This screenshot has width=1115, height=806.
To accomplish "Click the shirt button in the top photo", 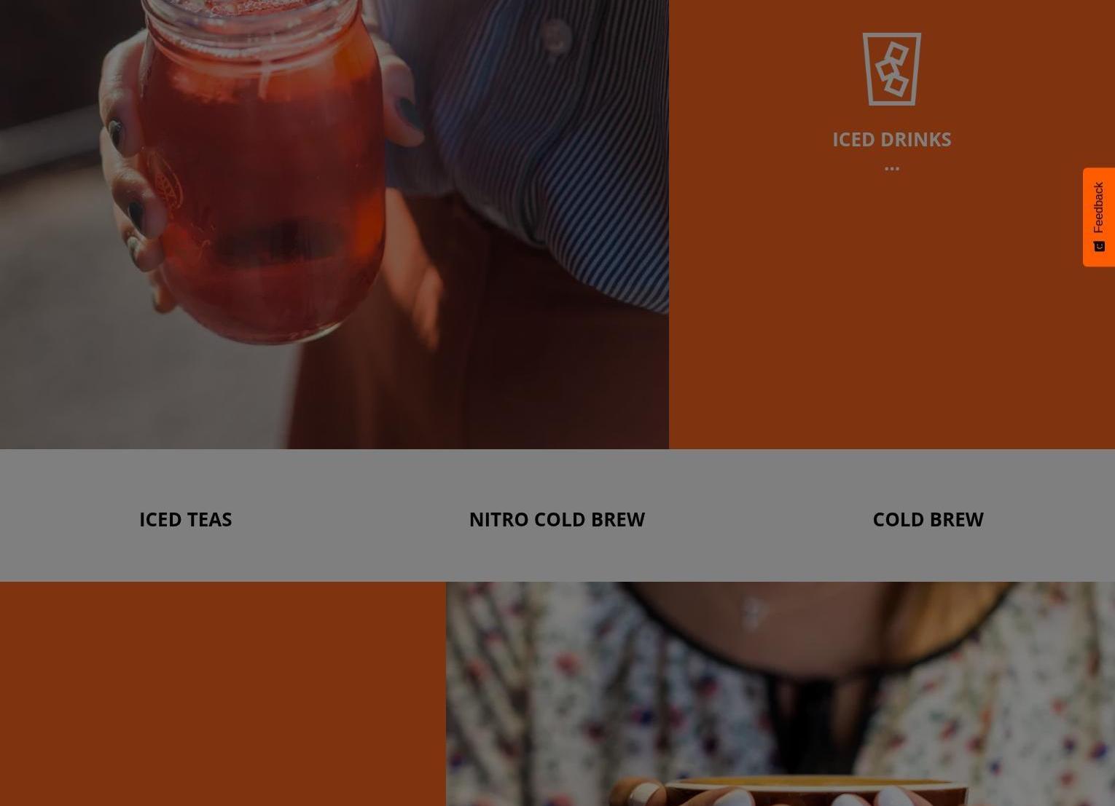I will click(556, 36).
